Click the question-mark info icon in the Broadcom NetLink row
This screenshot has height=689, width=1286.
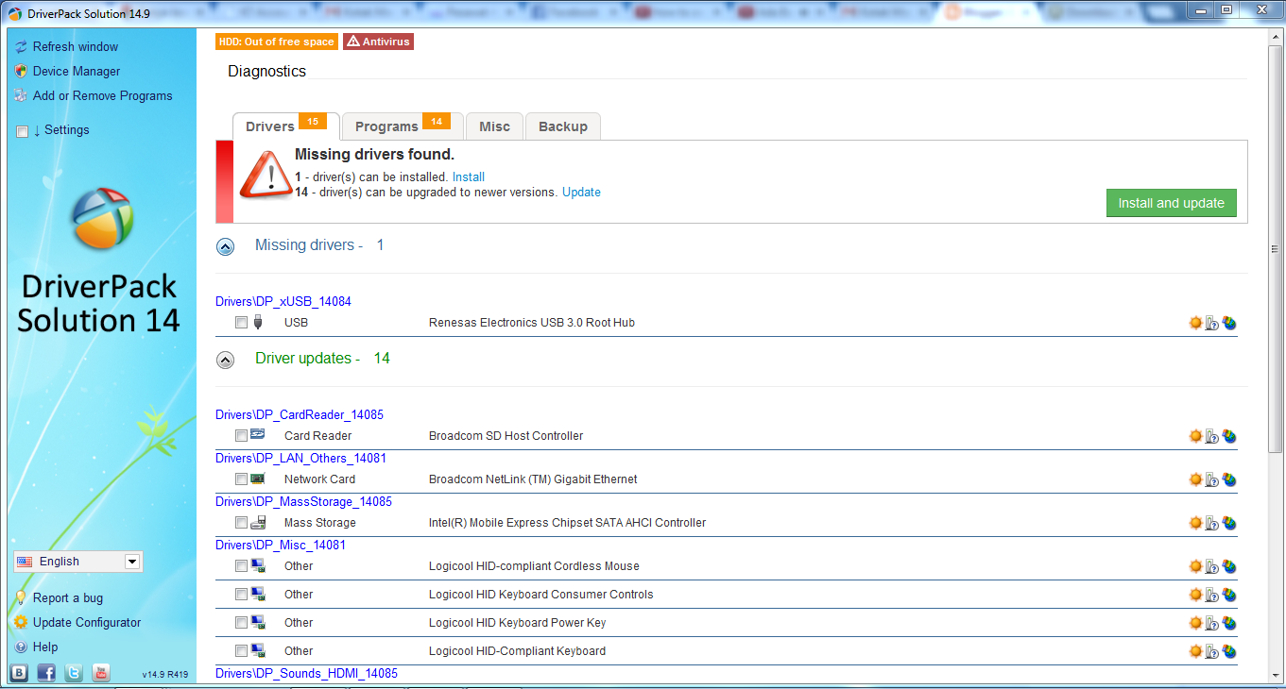click(1212, 479)
